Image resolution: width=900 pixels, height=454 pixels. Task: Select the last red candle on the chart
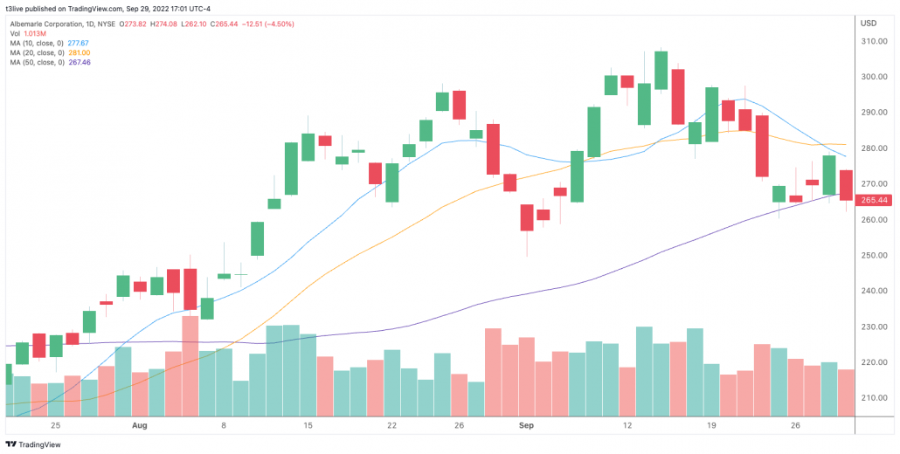click(x=846, y=185)
